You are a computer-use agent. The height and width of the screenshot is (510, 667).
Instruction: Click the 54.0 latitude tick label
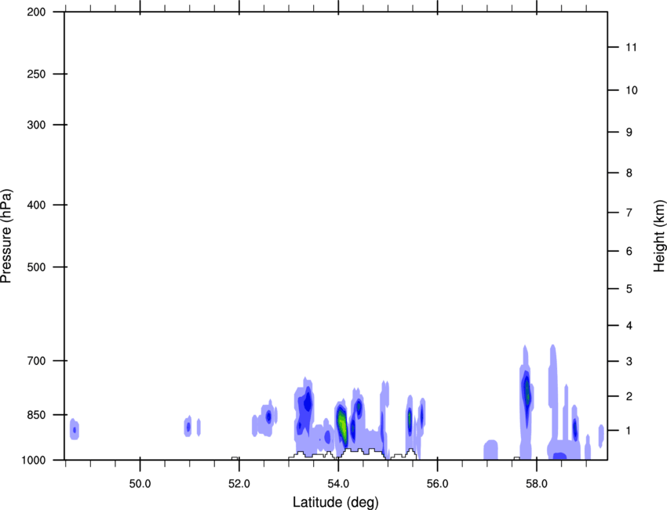tap(338, 484)
